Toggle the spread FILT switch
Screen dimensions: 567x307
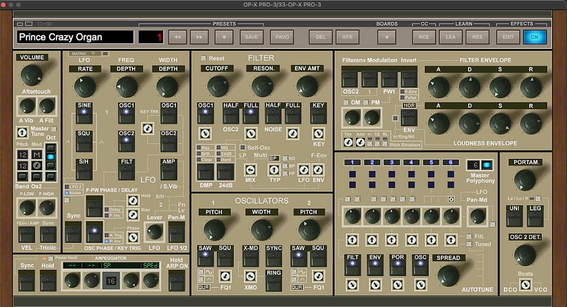point(353,265)
